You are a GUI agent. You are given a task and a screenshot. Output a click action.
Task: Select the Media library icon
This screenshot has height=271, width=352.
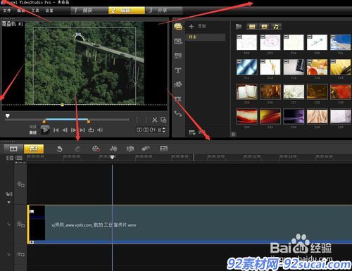pyautogui.click(x=178, y=27)
